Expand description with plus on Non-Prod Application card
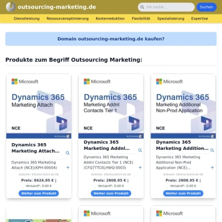 pos(212,168)
